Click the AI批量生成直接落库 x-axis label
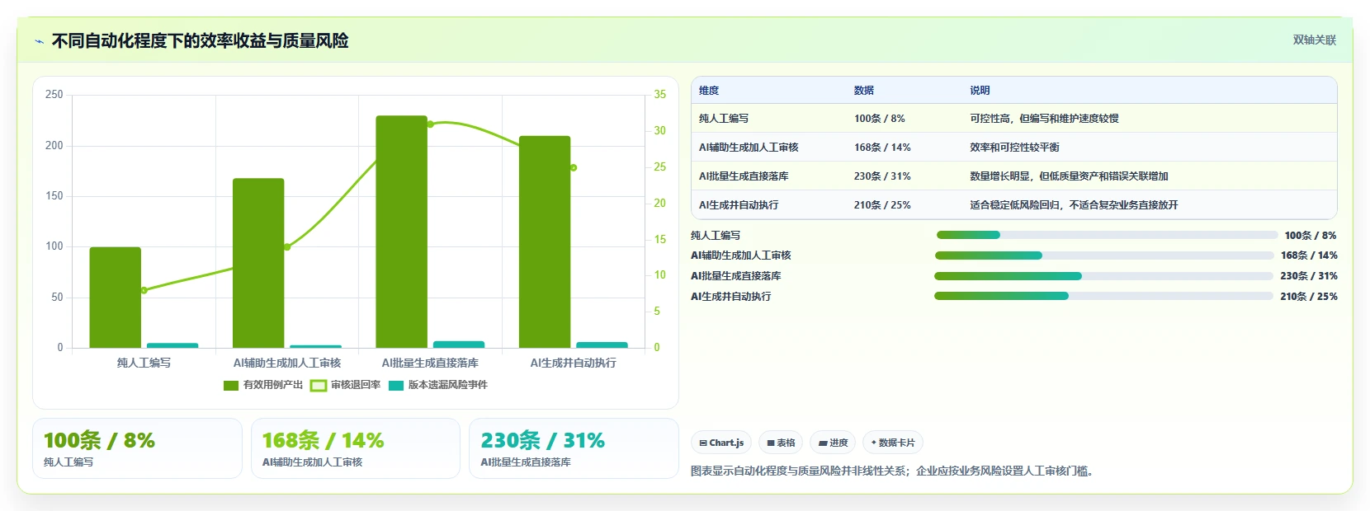This screenshot has height=511, width=1370. 430,363
